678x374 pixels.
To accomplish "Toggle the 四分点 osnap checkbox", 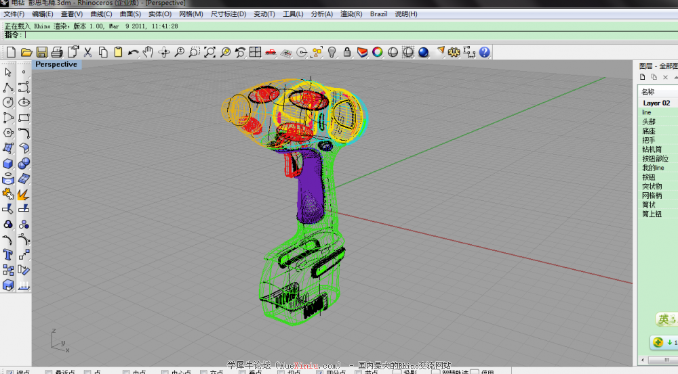I will [x=319, y=371].
